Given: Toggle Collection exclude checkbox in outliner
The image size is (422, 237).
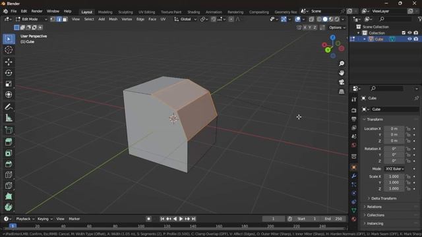Looking at the screenshot, I should (404, 33).
